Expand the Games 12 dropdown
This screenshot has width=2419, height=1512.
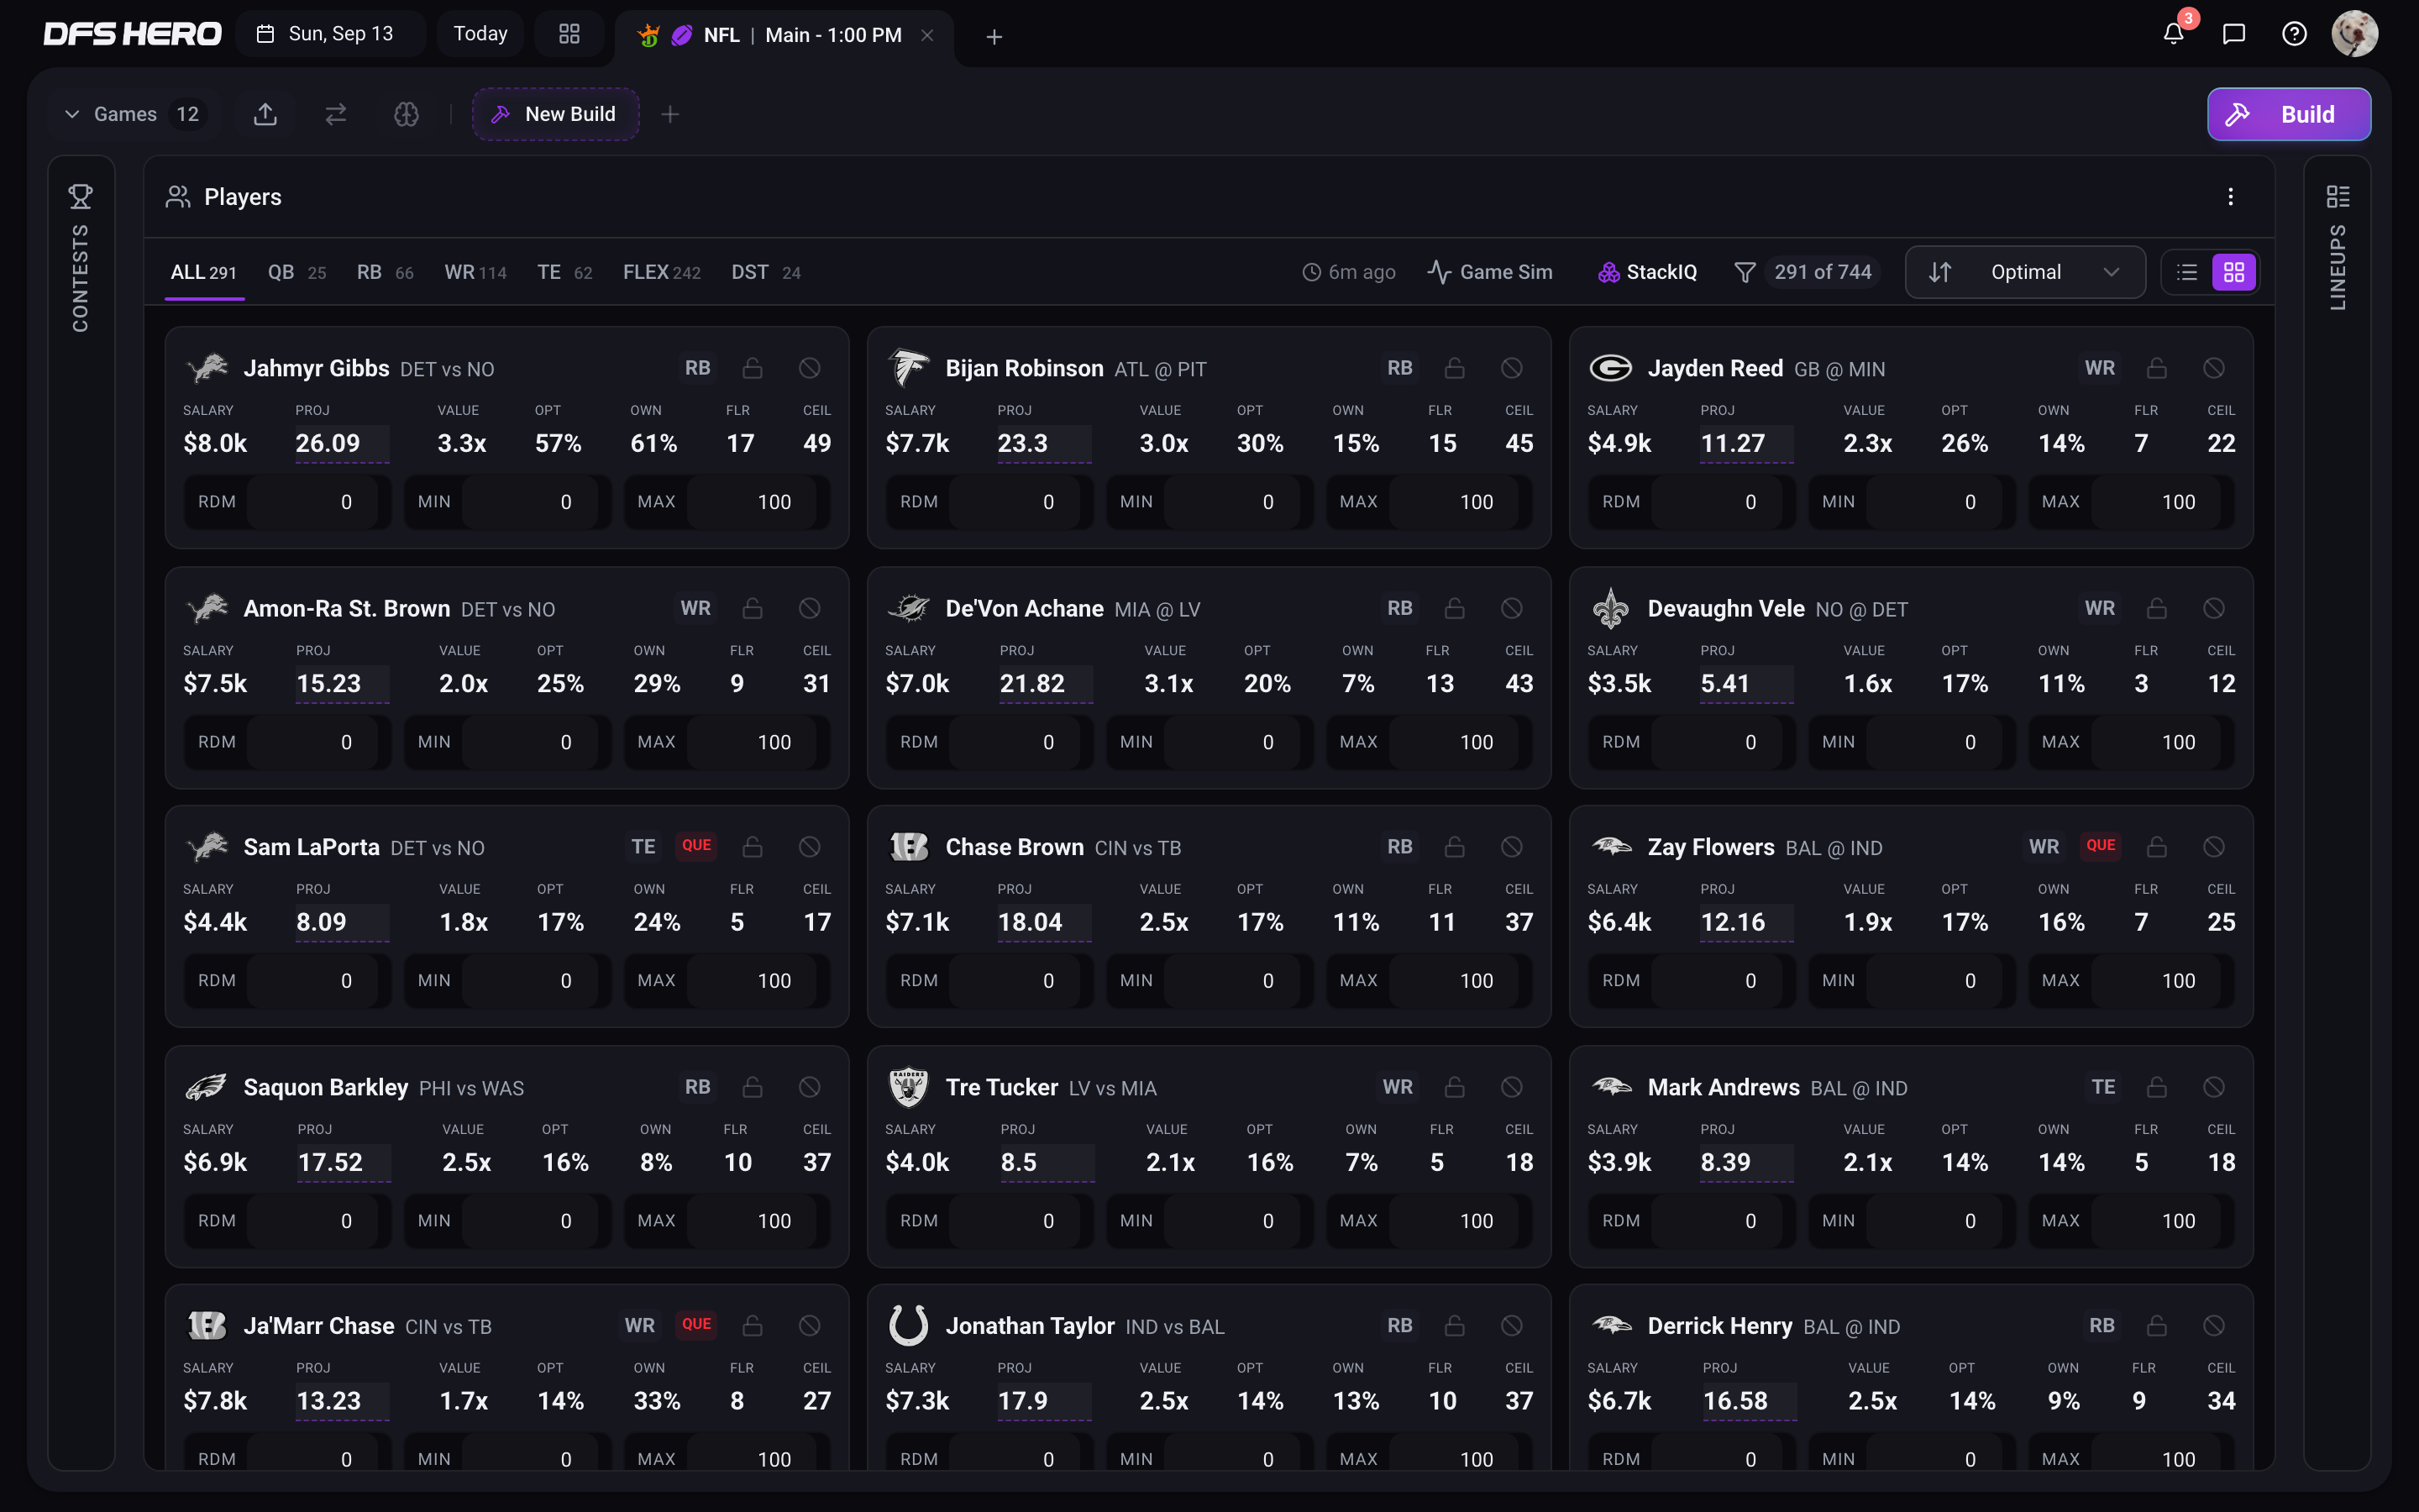(x=132, y=114)
